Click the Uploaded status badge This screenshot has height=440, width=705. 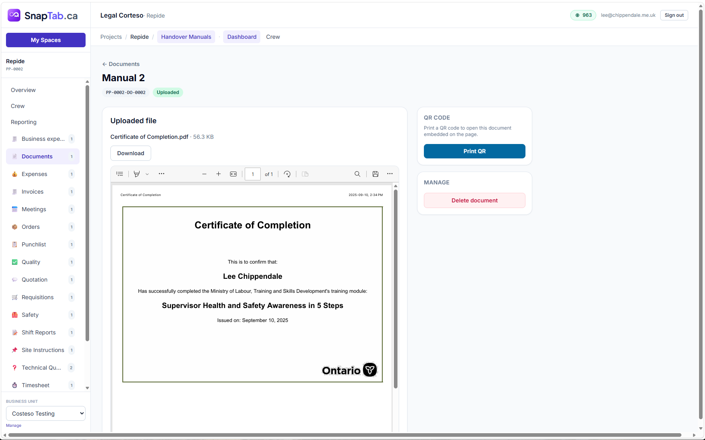(168, 92)
